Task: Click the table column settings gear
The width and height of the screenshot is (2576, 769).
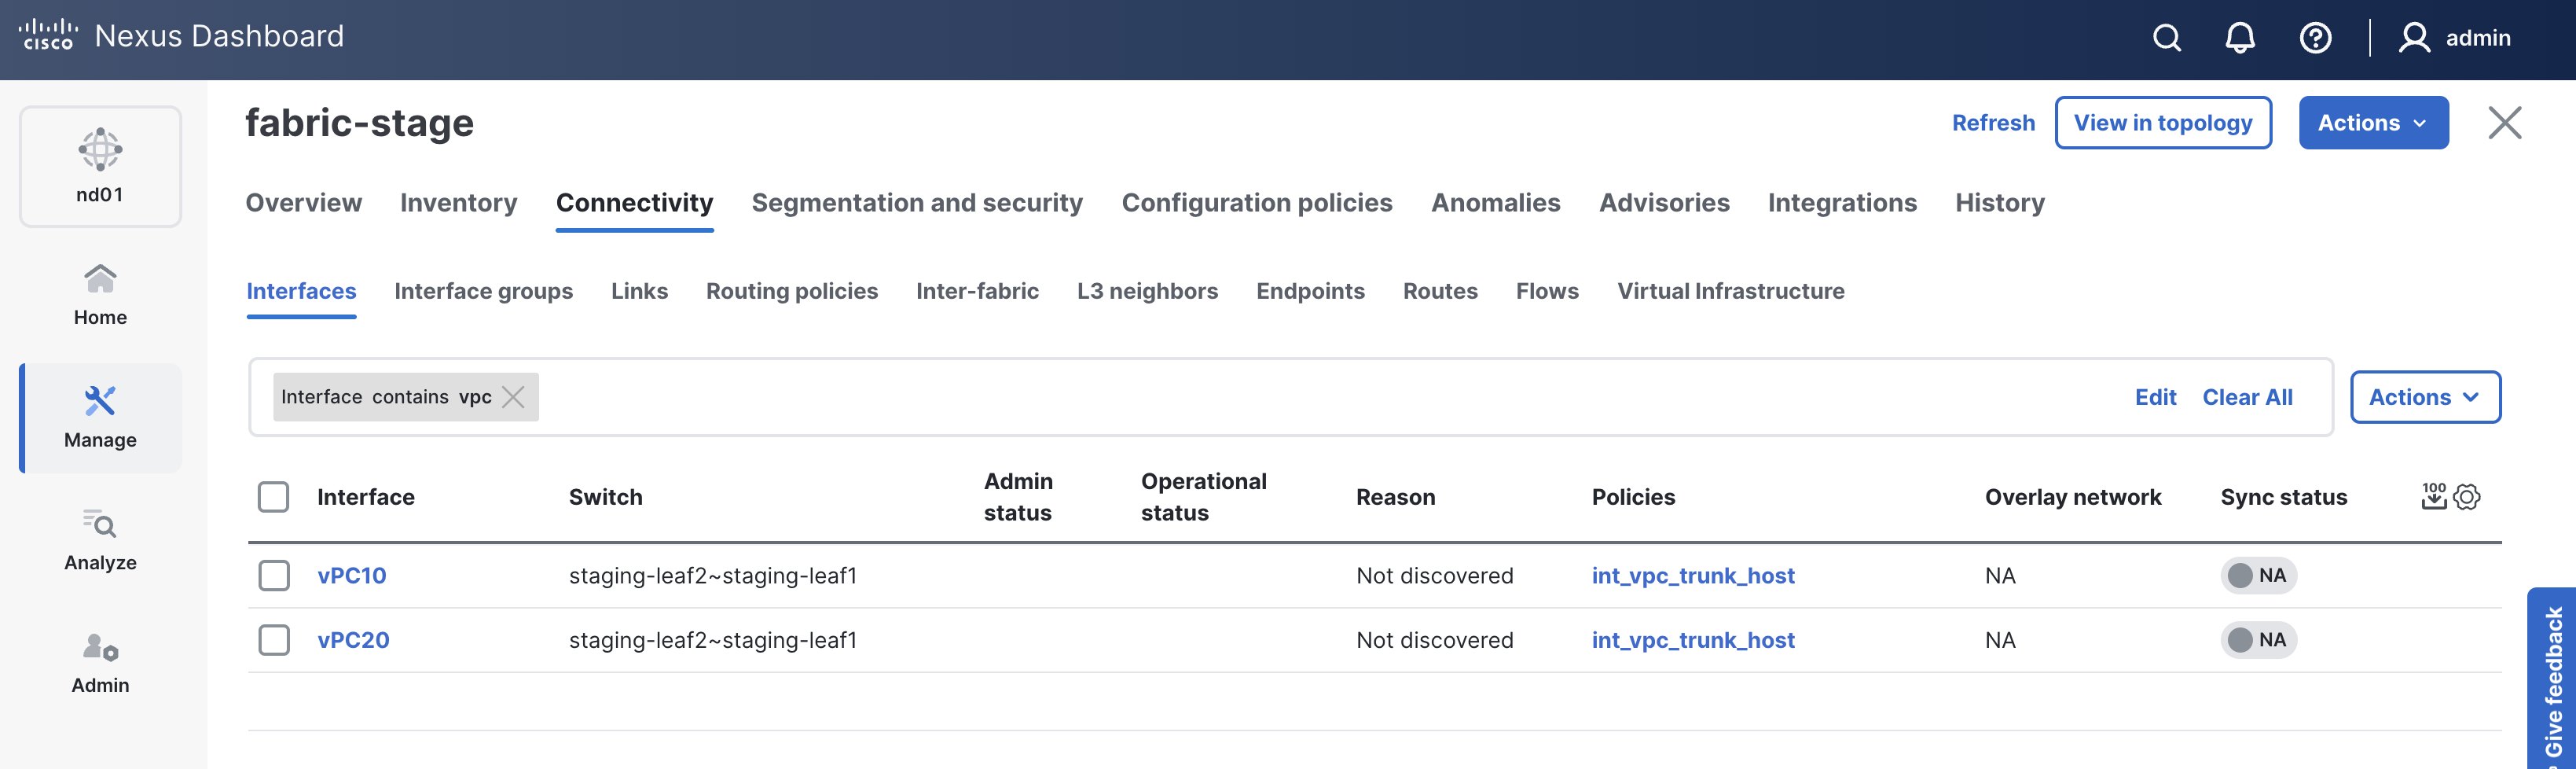Action: (2467, 496)
